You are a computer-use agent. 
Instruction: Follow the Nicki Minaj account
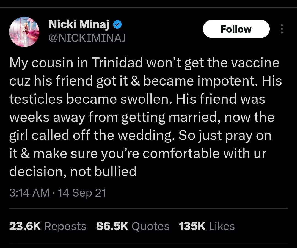236,29
